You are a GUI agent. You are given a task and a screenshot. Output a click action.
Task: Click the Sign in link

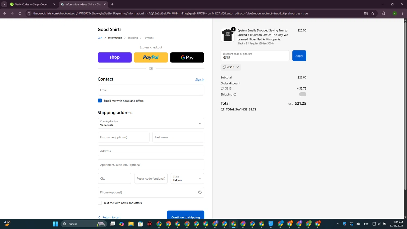(200, 79)
